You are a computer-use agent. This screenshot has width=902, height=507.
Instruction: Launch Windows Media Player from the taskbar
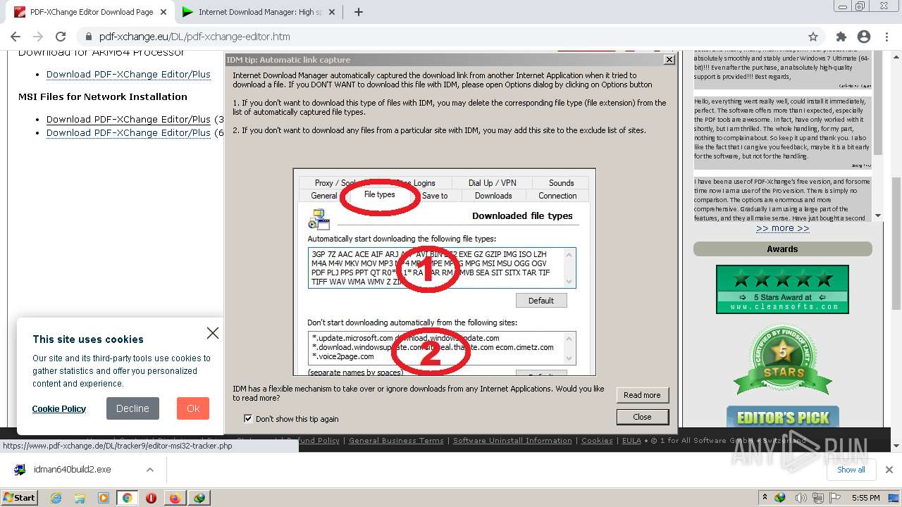[104, 498]
